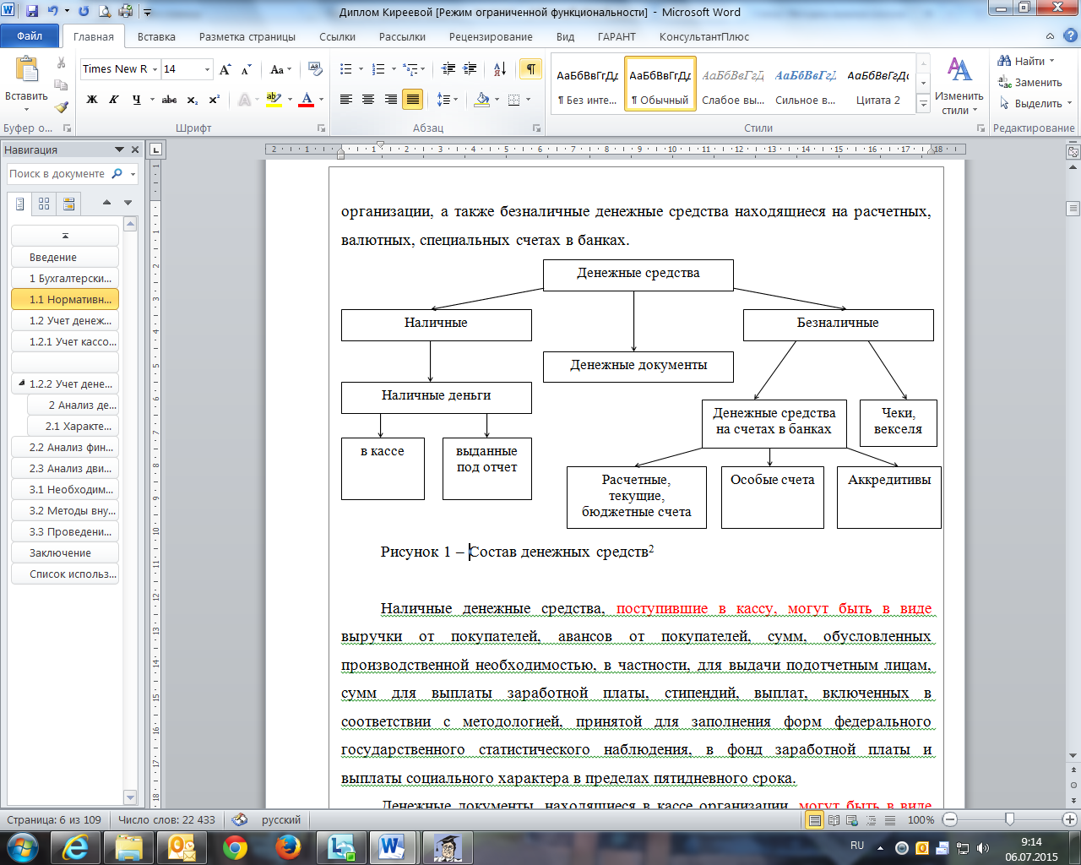Click the Заменить button
Image resolution: width=1081 pixels, height=865 pixels.
tap(1030, 83)
